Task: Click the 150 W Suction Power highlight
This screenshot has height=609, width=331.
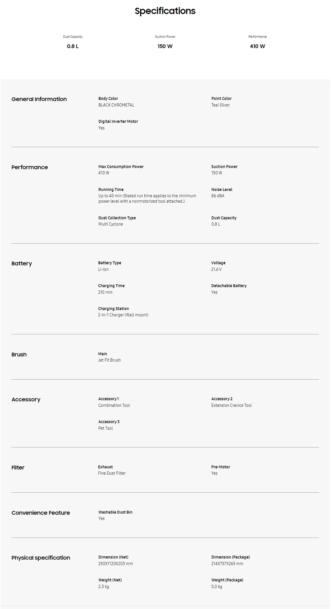Action: click(x=165, y=46)
